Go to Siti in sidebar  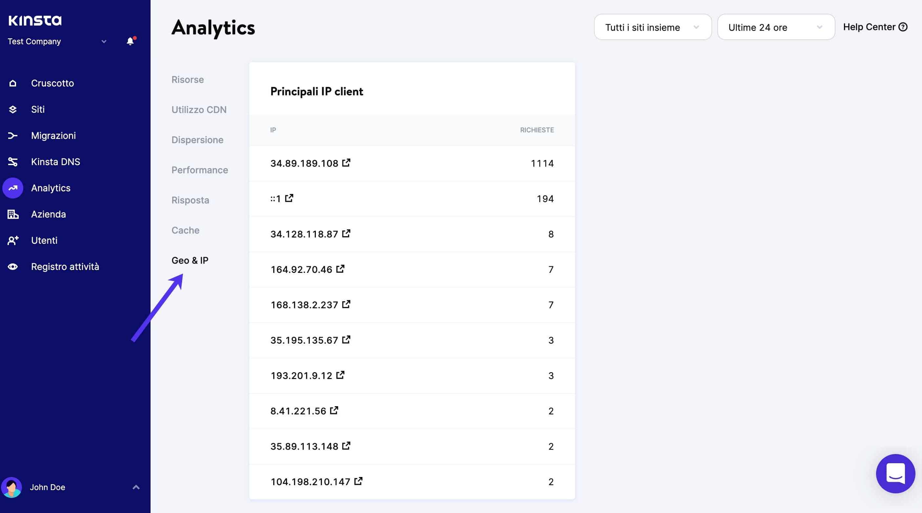(x=38, y=109)
